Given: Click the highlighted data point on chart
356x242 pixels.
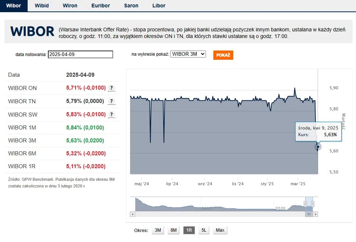Looking at the screenshot, I should point(318,146).
